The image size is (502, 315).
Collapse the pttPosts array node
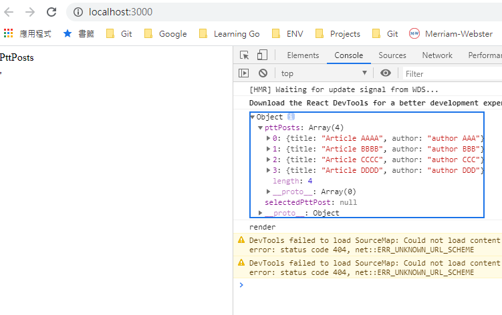[261, 127]
